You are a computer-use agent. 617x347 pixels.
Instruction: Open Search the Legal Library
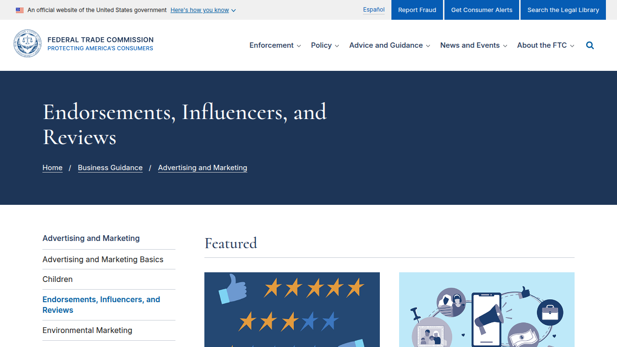click(563, 10)
